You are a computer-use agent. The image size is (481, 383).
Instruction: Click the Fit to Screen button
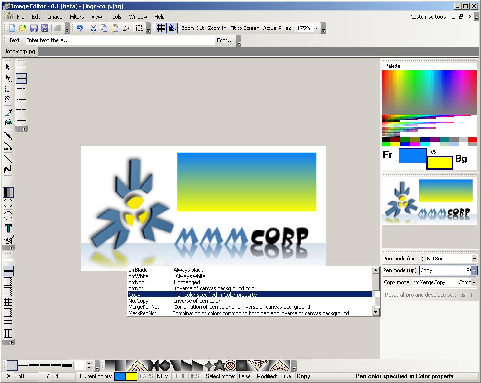coord(244,28)
